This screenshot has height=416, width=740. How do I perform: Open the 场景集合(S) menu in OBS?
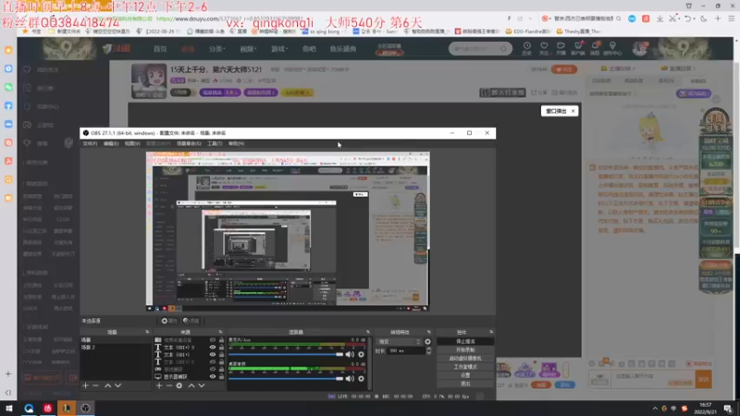(189, 143)
